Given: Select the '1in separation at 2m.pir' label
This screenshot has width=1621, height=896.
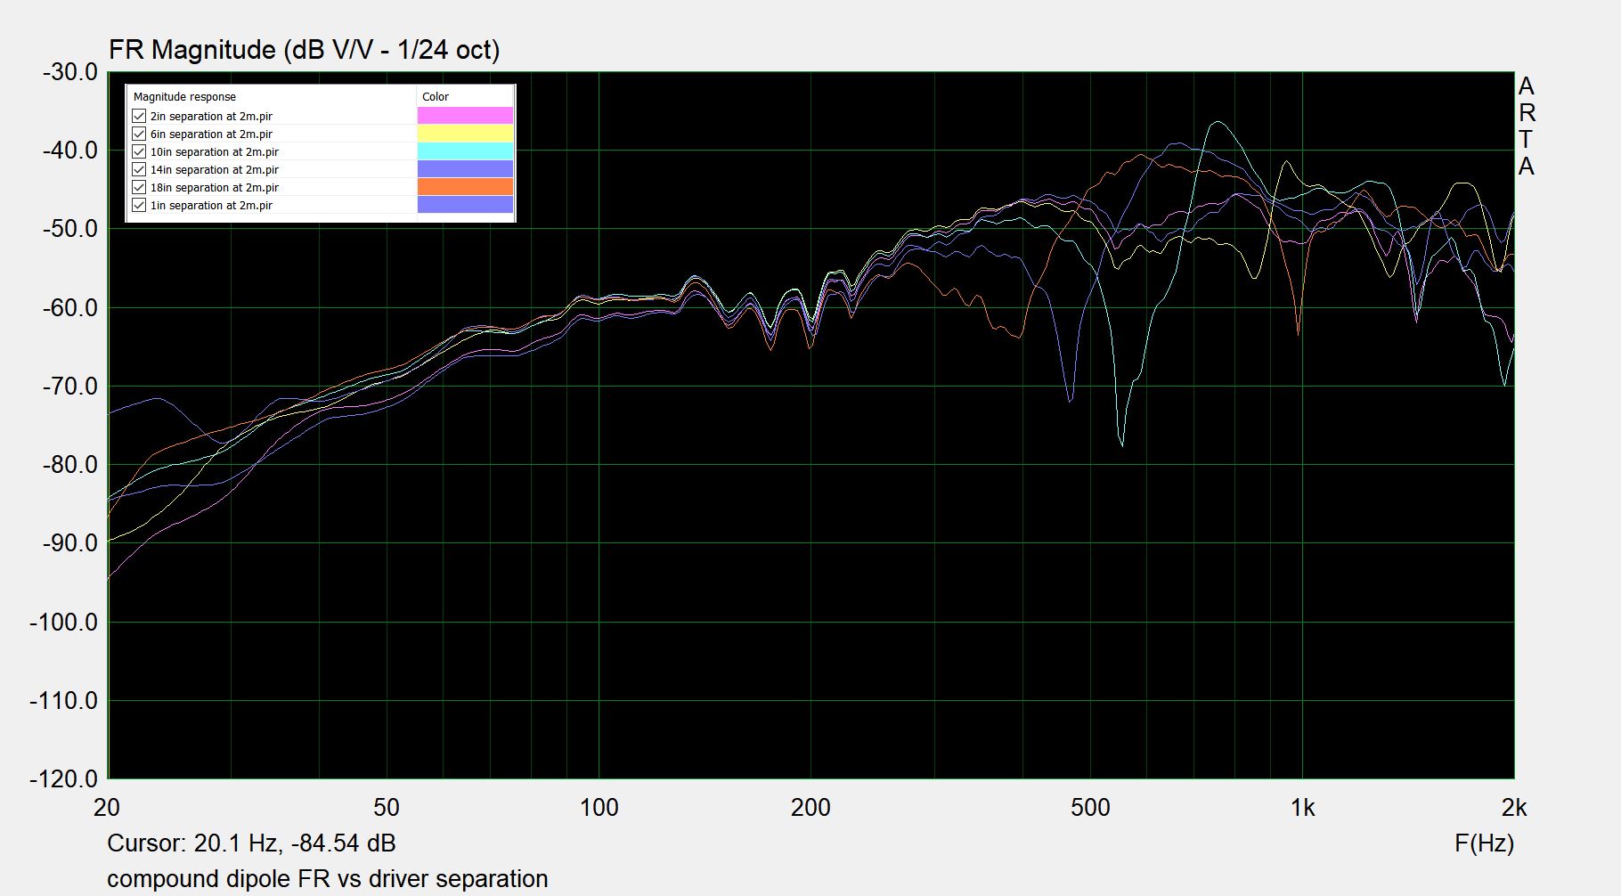Looking at the screenshot, I should (211, 206).
